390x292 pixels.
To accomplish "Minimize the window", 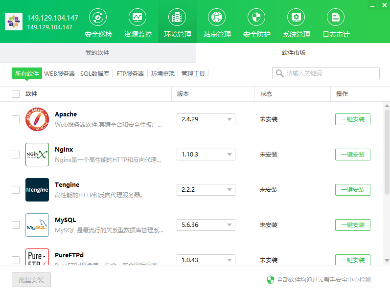I will 372,5.
